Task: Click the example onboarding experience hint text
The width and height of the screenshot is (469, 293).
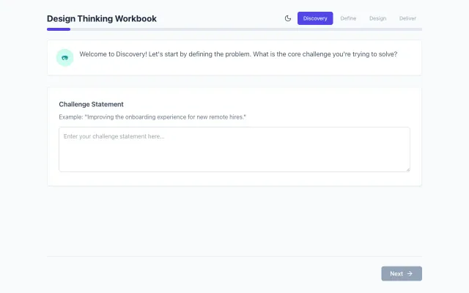Action: coord(152,117)
